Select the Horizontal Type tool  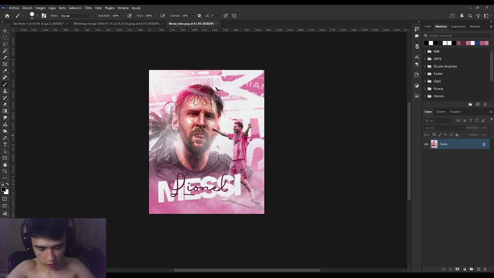click(5, 144)
